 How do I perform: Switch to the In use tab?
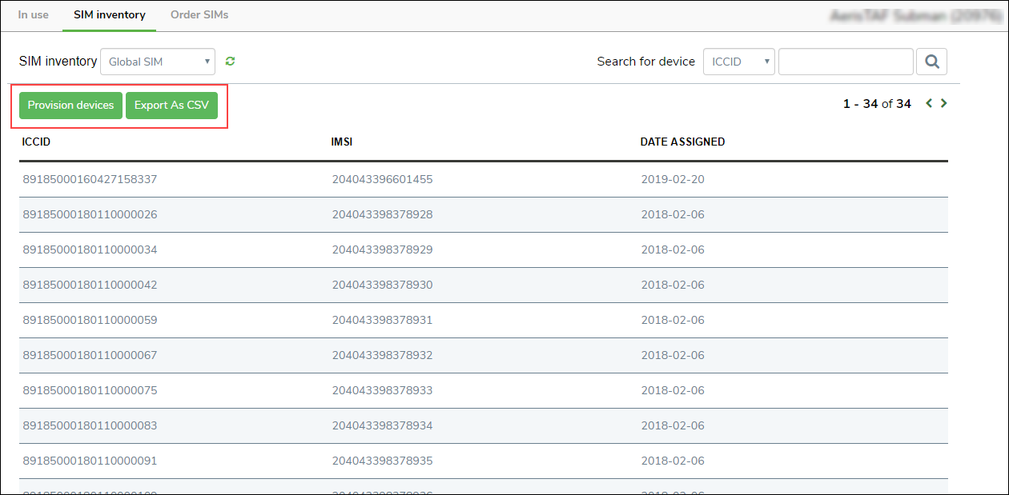[34, 15]
